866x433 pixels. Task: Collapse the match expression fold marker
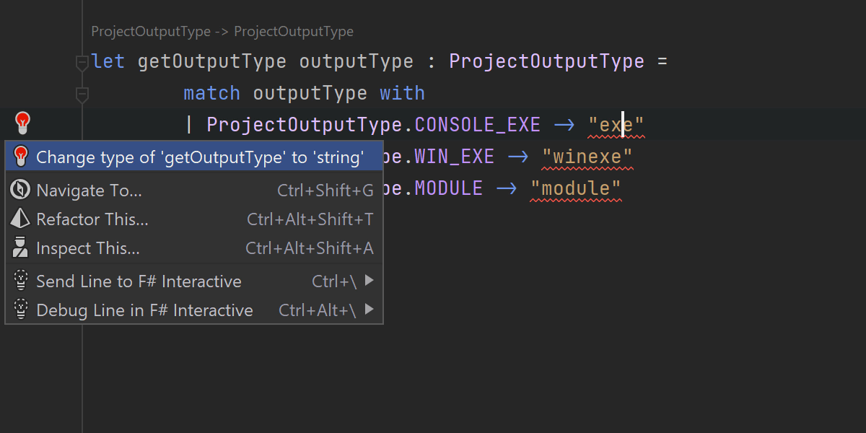pos(82,94)
